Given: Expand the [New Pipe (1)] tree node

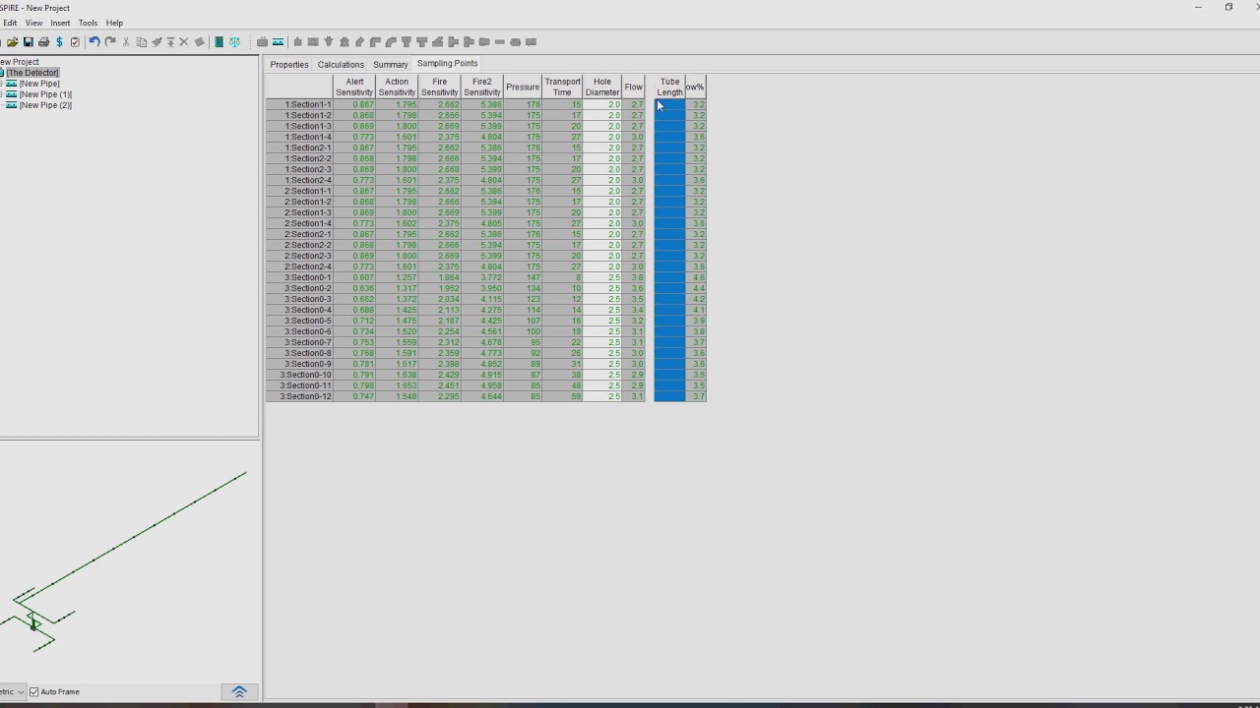Looking at the screenshot, I should [x=2, y=94].
